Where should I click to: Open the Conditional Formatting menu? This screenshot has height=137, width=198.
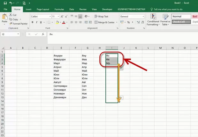click(153, 20)
